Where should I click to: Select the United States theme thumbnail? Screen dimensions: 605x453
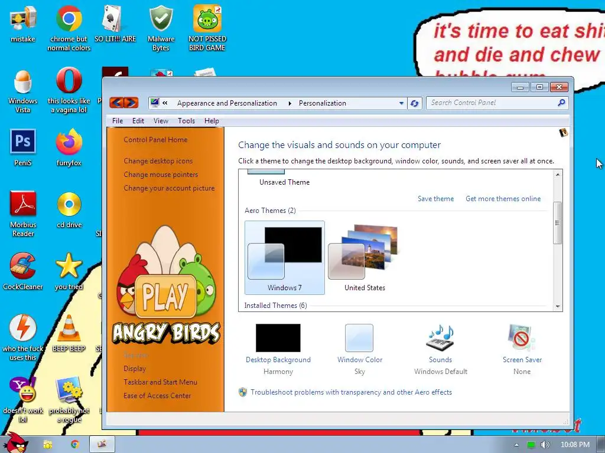click(x=365, y=258)
